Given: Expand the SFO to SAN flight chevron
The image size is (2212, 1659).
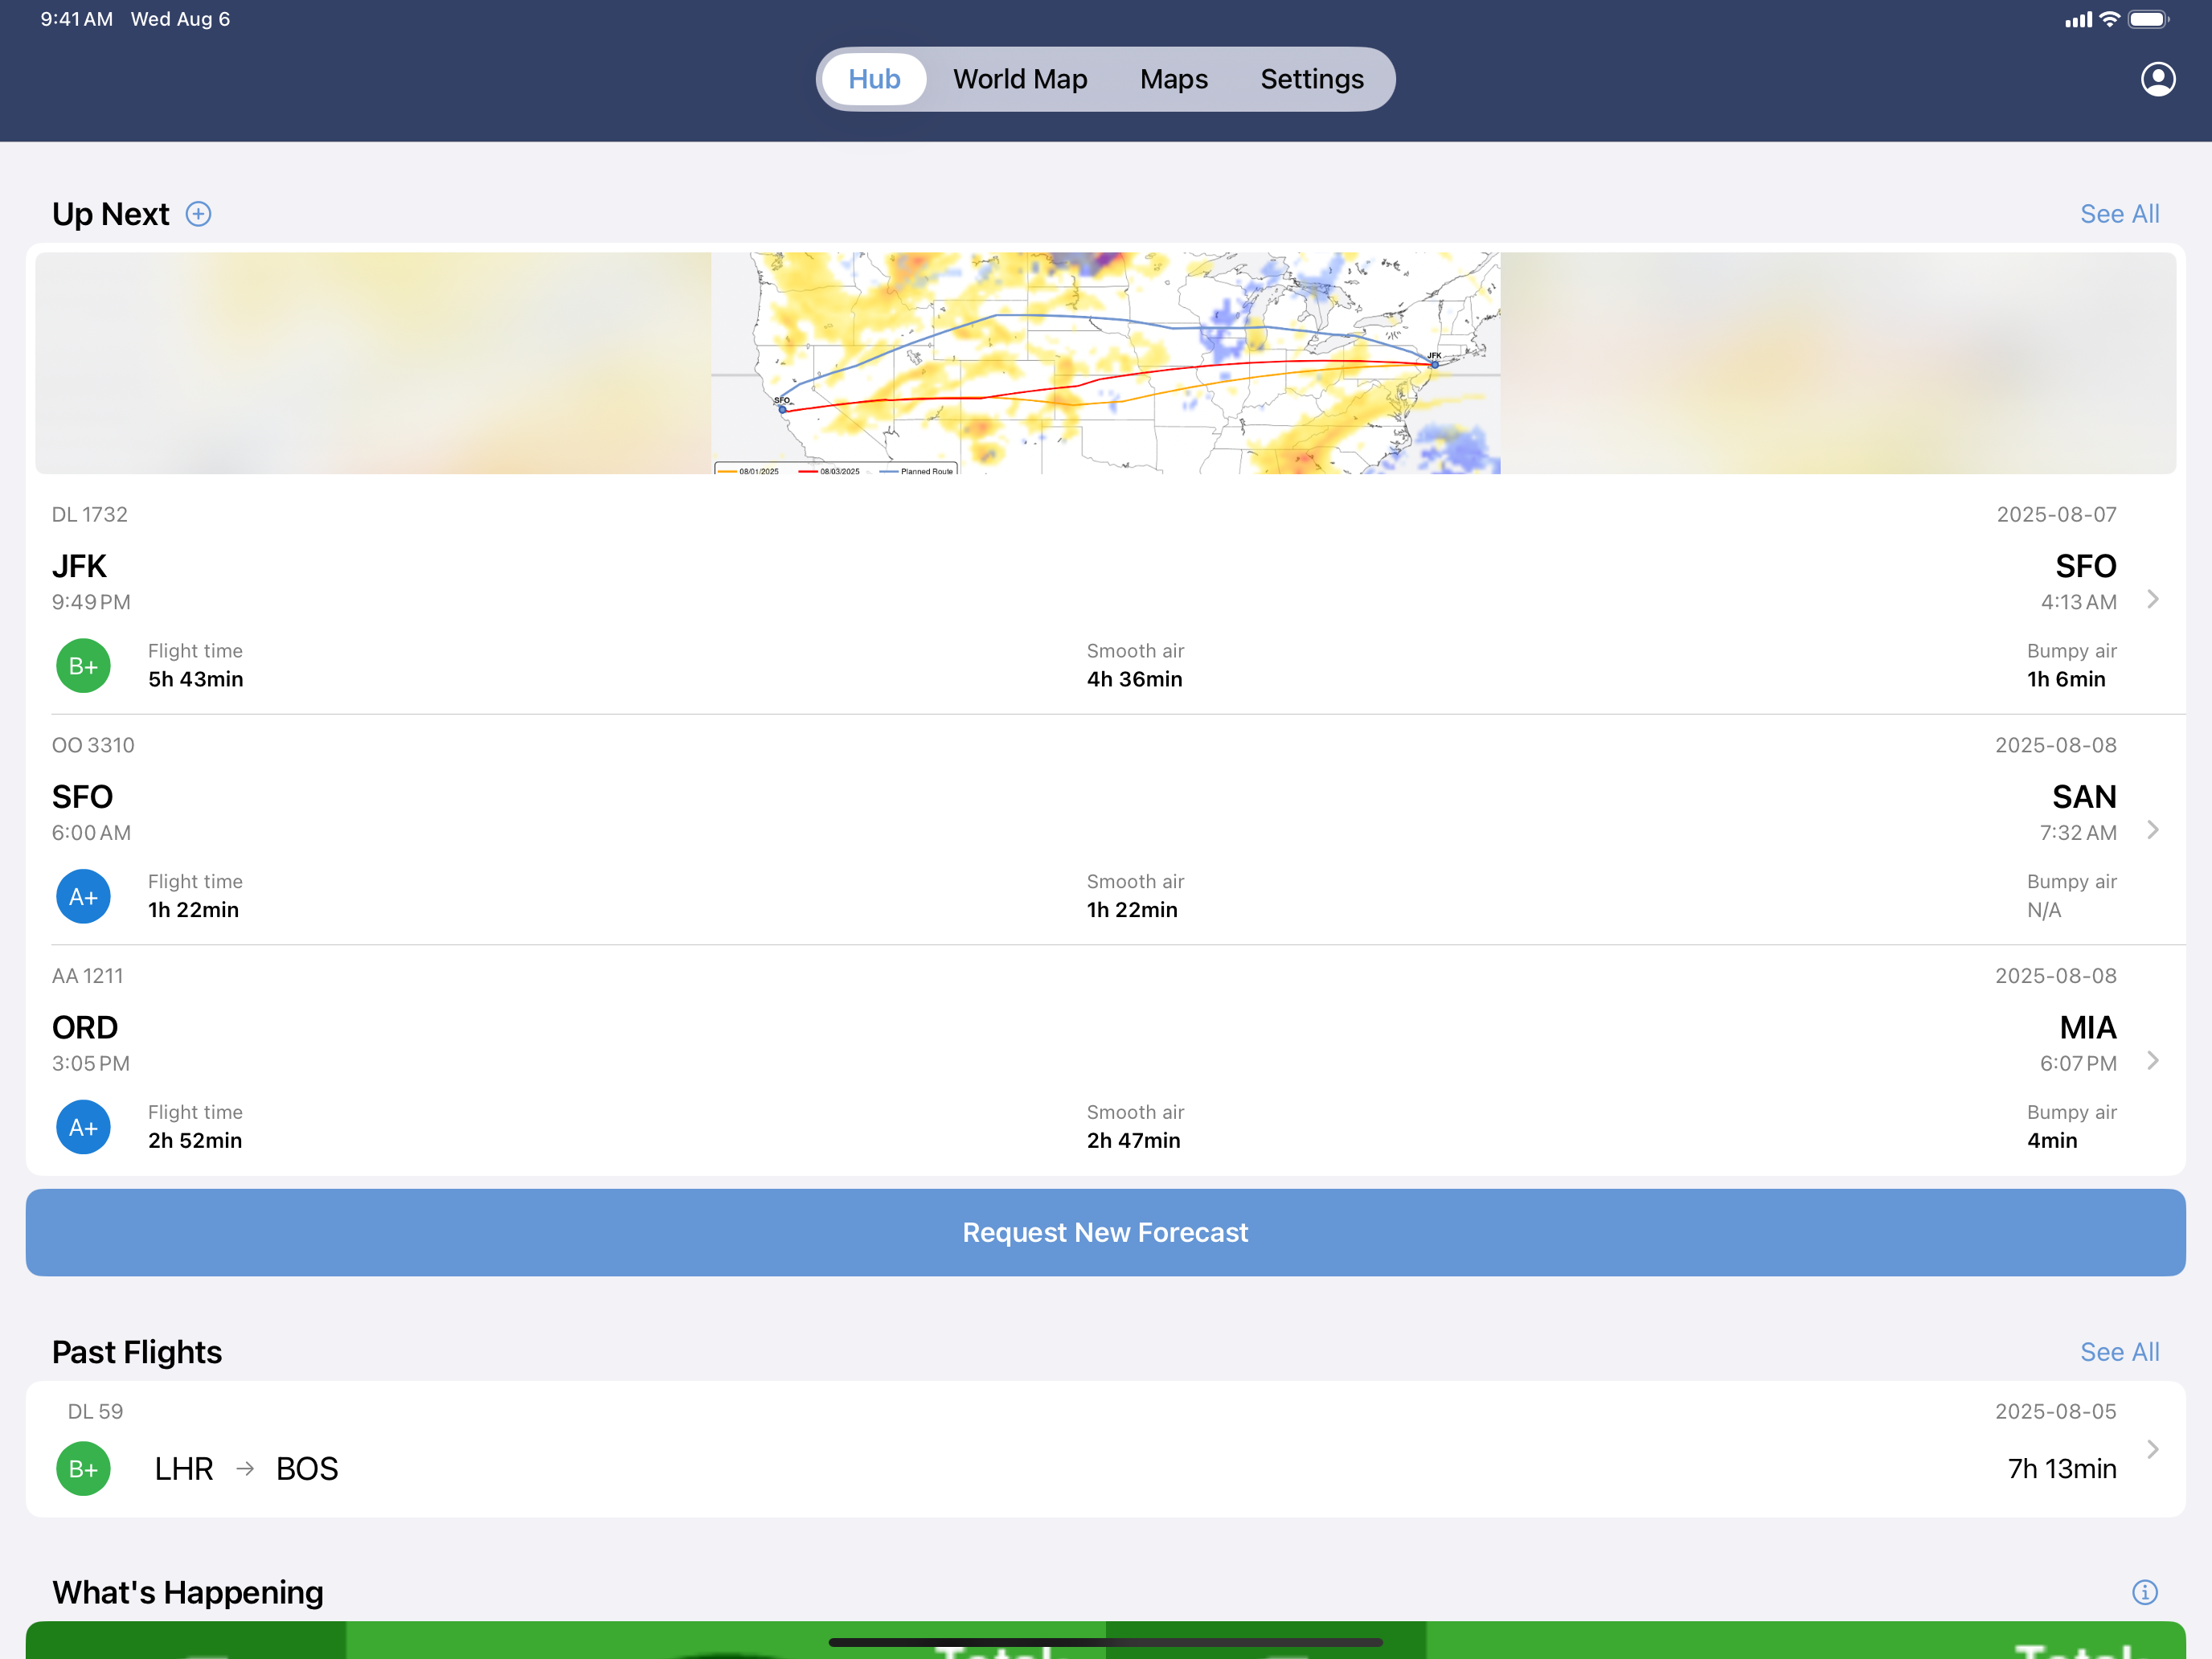Looking at the screenshot, I should pos(2153,830).
